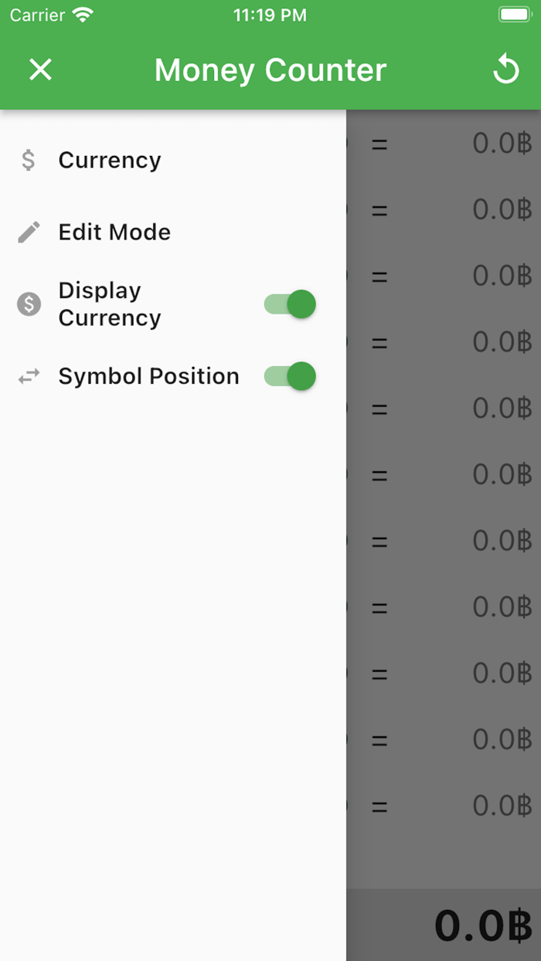Select the Edit Mode pencil icon
This screenshot has width=541, height=961.
(x=29, y=231)
